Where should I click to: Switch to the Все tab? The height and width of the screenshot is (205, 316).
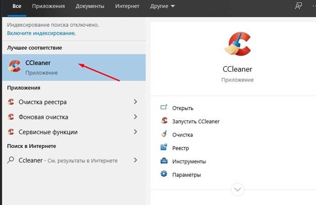(x=17, y=6)
